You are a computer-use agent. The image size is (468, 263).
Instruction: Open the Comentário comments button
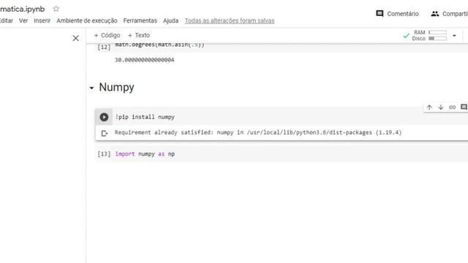397,14
